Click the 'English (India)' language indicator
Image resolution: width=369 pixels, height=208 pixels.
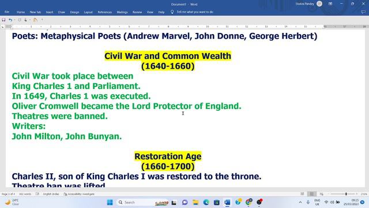click(51, 194)
